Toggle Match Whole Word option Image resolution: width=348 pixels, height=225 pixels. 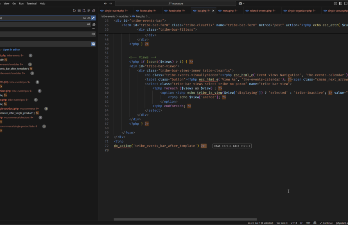point(88,18)
